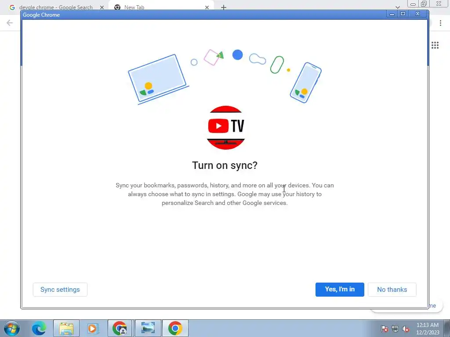This screenshot has height=337, width=450.
Task: Maximize the Google Chrome sync dialog
Action: tap(403, 14)
